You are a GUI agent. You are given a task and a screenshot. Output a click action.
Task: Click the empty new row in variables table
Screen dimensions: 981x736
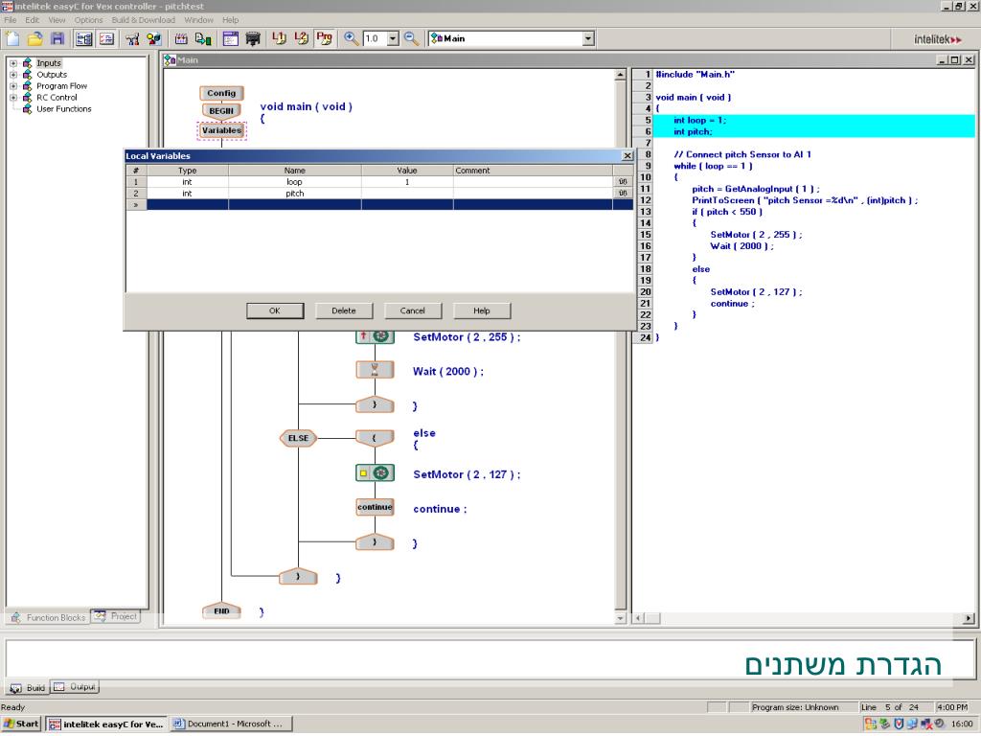coord(379,205)
